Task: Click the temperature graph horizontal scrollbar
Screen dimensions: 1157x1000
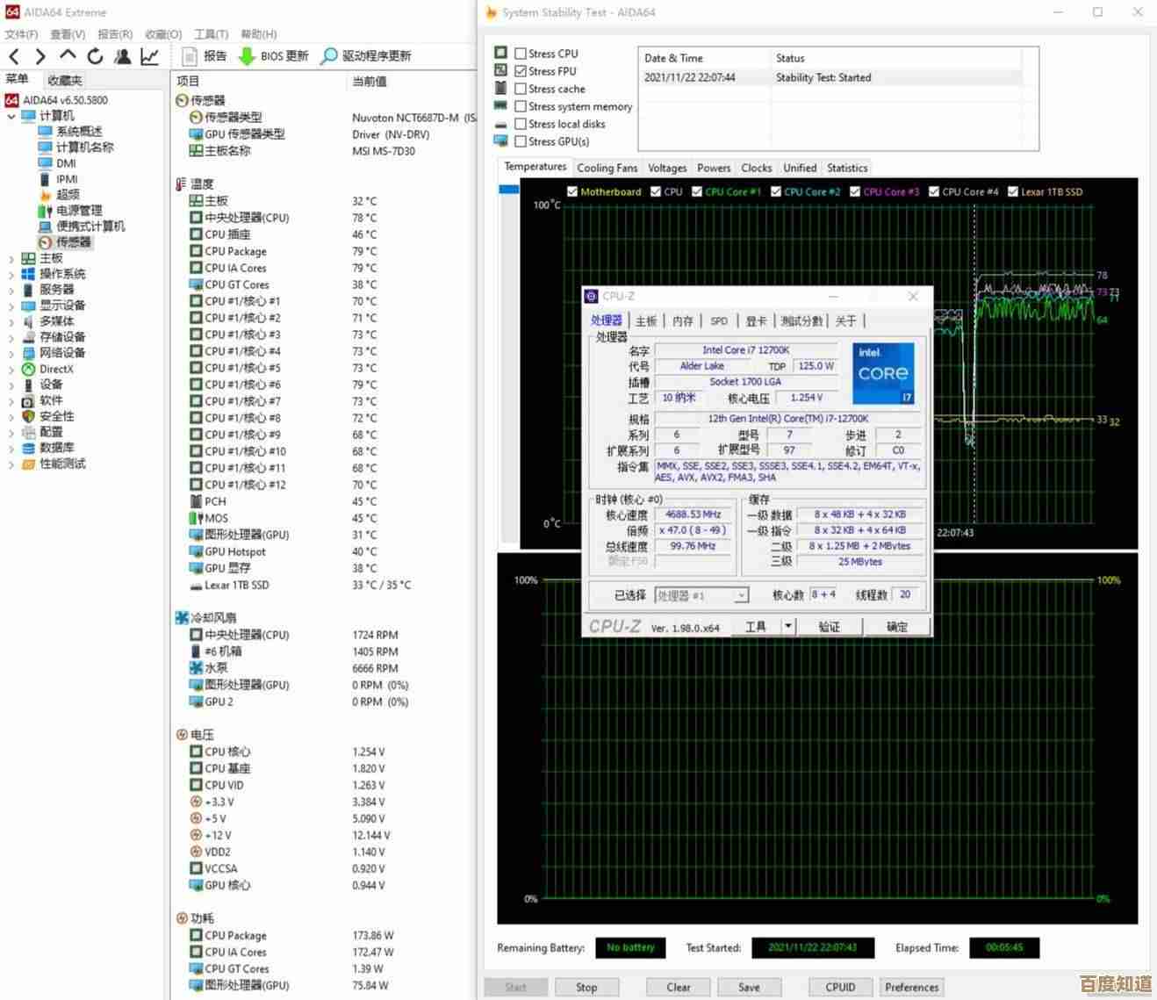Action: tap(509, 188)
